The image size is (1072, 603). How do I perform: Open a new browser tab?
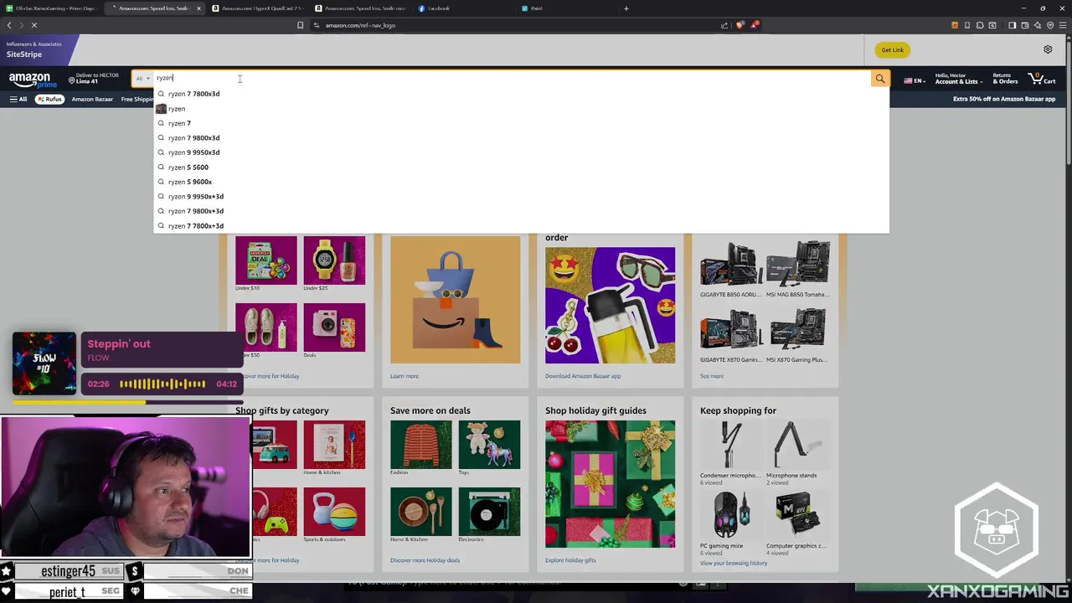[x=626, y=8]
